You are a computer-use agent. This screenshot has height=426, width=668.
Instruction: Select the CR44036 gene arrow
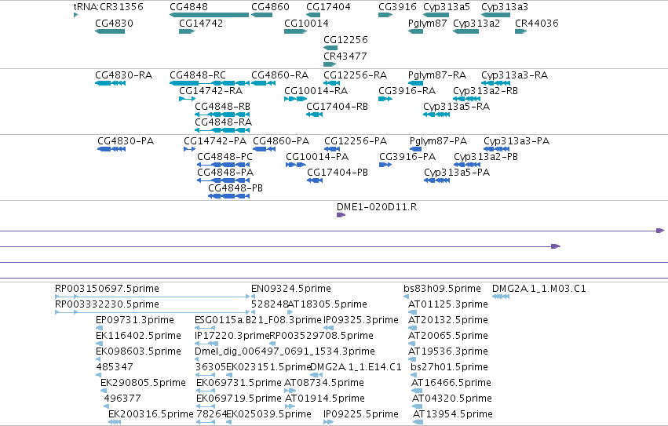click(521, 31)
